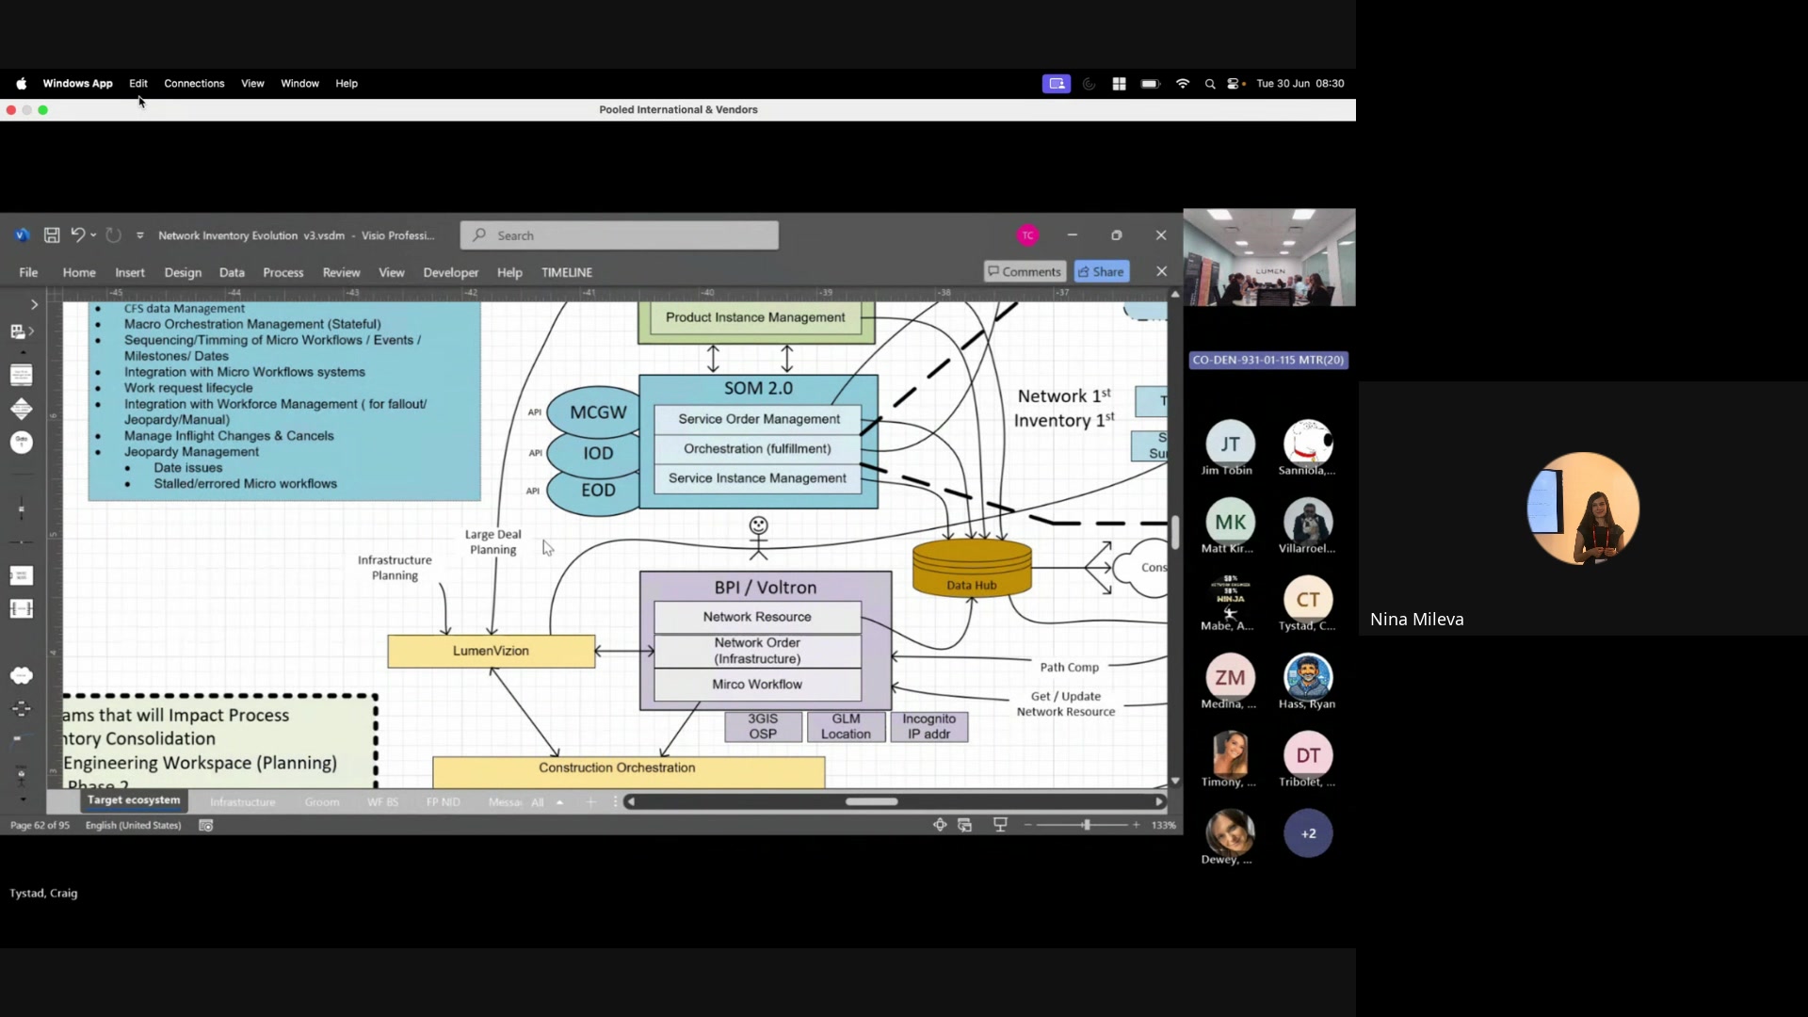Switch to the Home ribbon tab
Viewport: 1808px width, 1017px height.
click(79, 272)
